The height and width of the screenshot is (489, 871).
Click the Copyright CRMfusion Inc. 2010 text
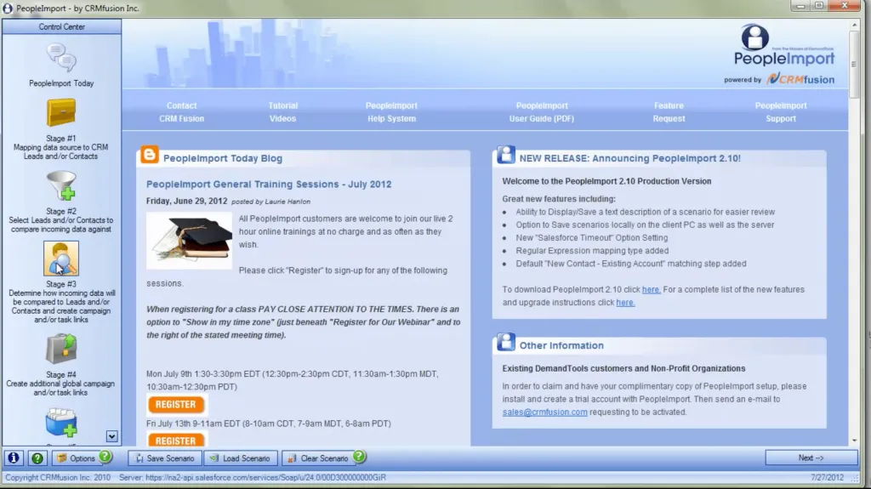pos(58,477)
